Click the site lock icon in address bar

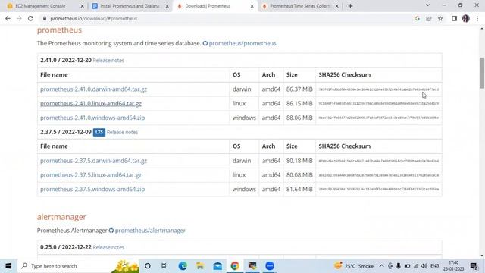(45, 18)
